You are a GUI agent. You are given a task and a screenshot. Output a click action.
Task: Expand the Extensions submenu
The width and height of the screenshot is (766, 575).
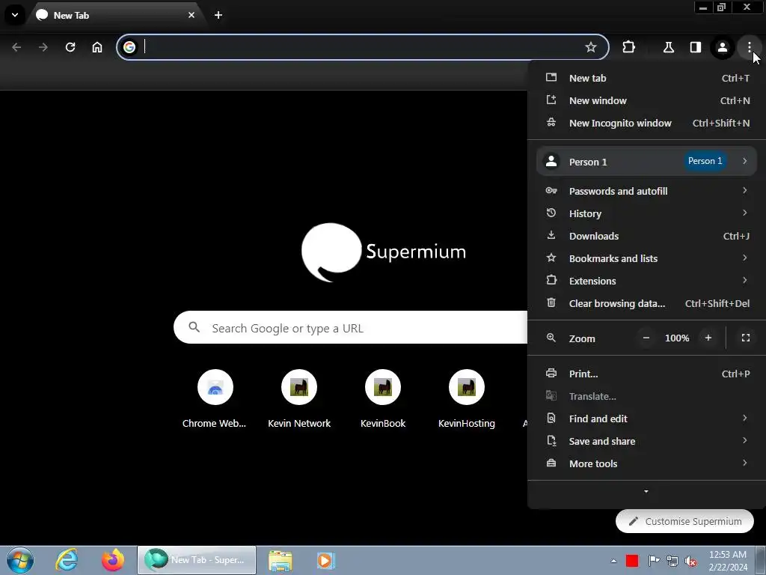(x=647, y=282)
